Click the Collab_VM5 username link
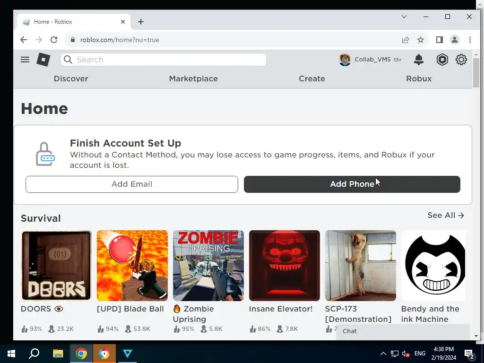Viewport: 484px width, 363px height. click(x=372, y=59)
